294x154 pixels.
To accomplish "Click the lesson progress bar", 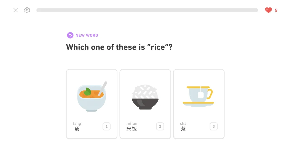I will pos(147,10).
